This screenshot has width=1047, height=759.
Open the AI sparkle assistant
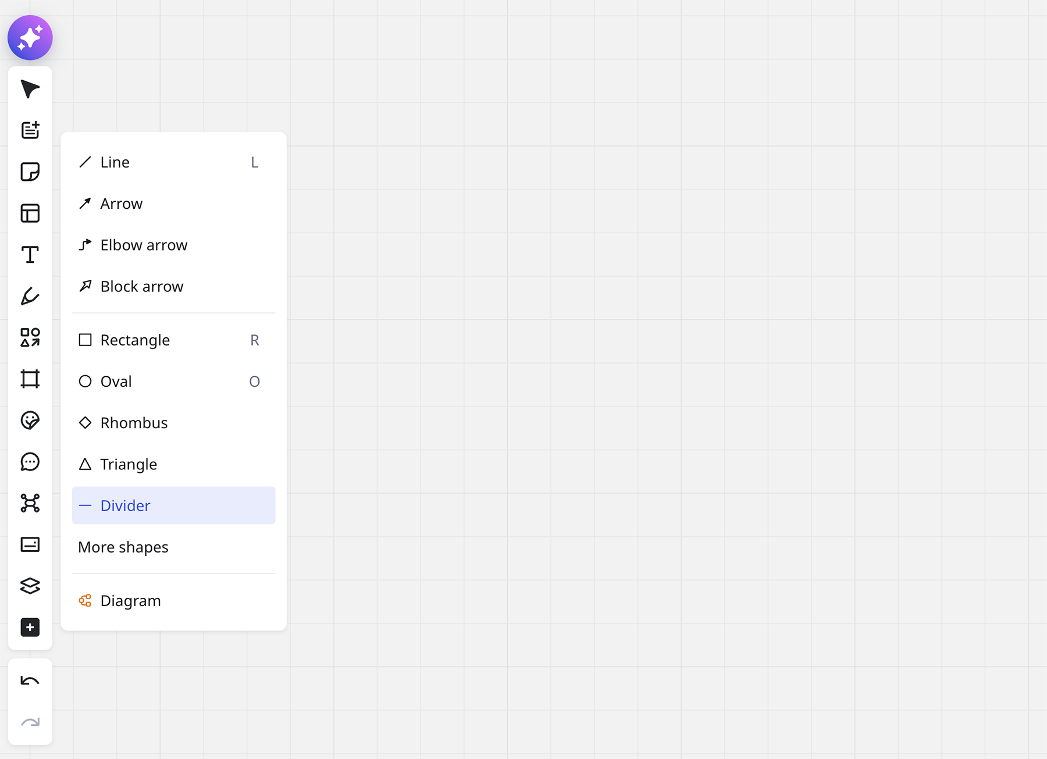tap(30, 37)
